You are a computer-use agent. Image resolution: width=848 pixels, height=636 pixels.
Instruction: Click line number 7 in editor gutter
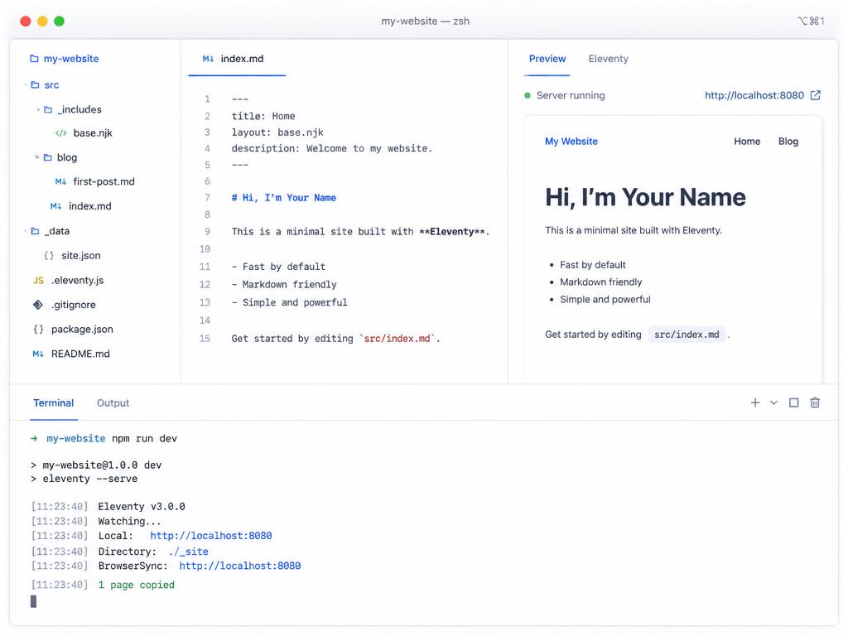[207, 198]
